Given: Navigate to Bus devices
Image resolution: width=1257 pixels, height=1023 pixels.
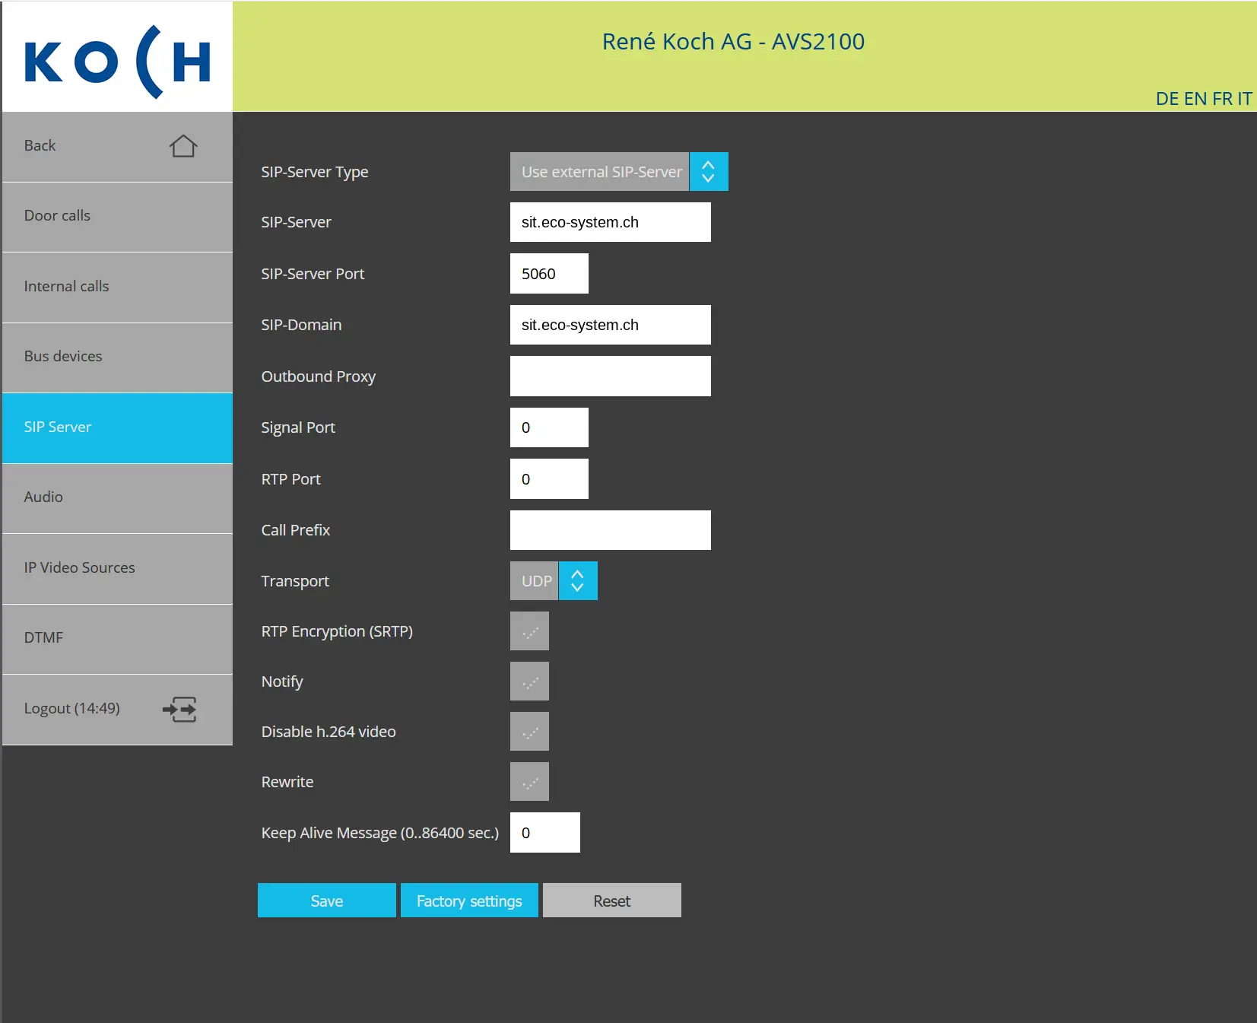Looking at the screenshot, I should (118, 357).
